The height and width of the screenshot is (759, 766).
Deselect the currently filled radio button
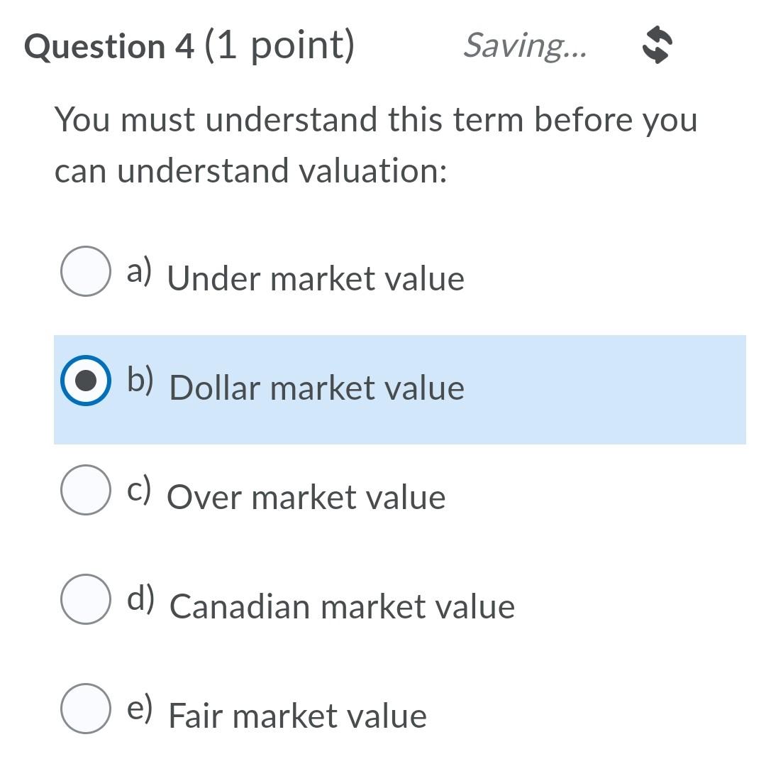(85, 381)
